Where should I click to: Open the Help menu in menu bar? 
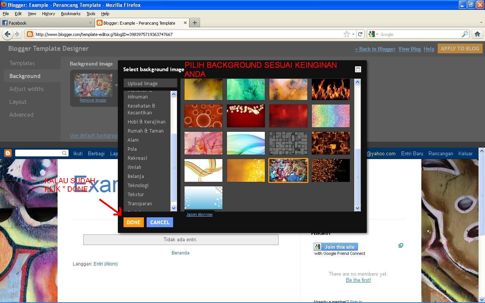(105, 14)
